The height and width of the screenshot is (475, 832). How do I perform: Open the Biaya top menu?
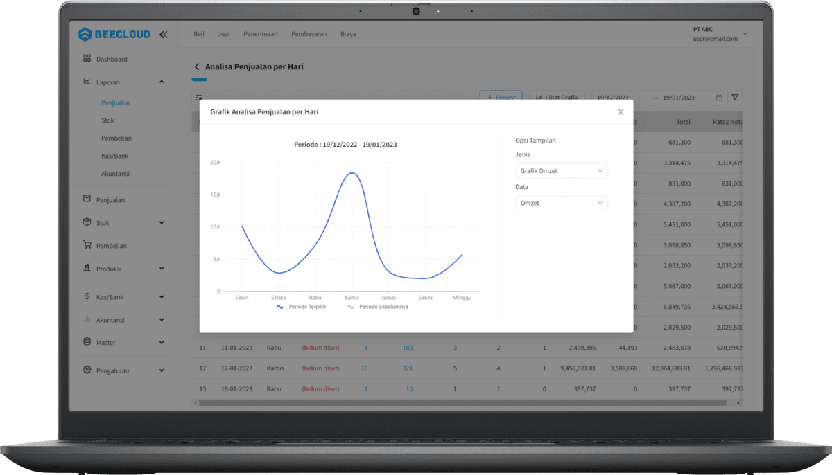coord(348,34)
